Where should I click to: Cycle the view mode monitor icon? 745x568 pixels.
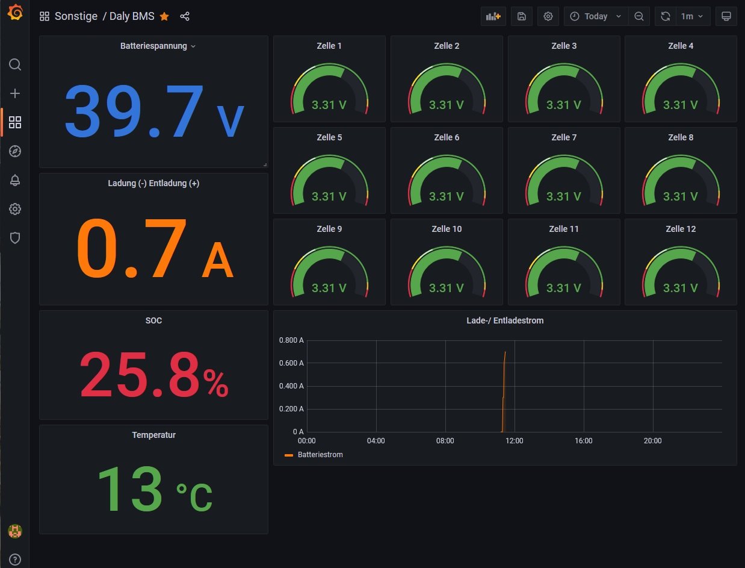click(726, 16)
